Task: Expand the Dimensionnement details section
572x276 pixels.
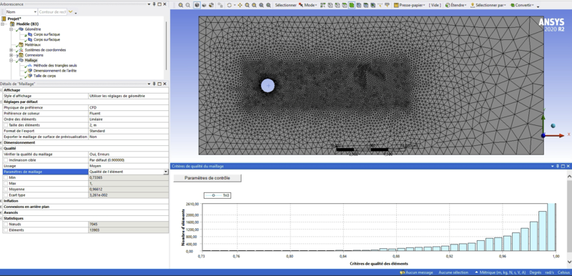Action: 1,142
